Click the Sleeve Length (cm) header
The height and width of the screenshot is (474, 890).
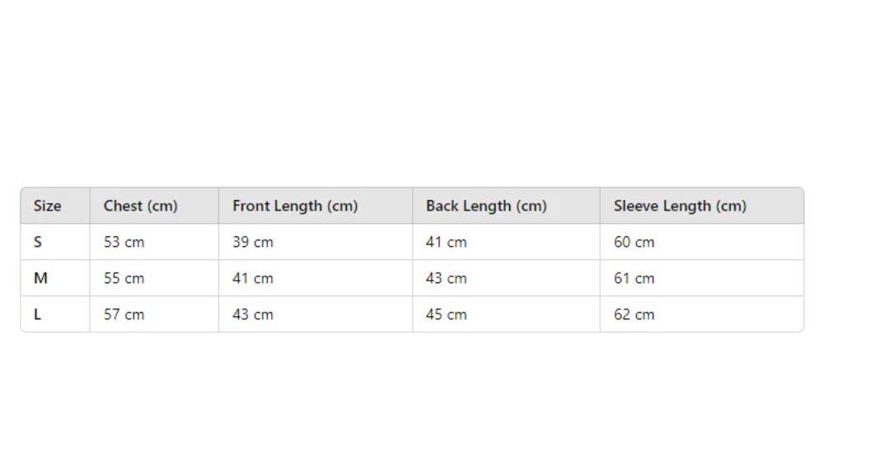(702, 206)
